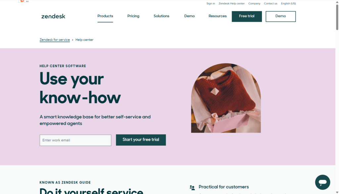
Task: Open the Products menu
Action: [x=105, y=16]
